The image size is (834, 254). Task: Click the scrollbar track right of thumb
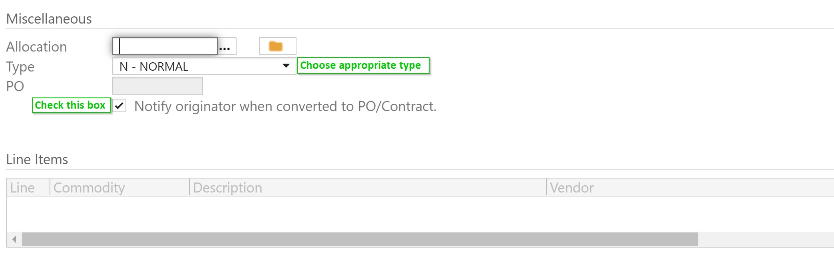765,239
